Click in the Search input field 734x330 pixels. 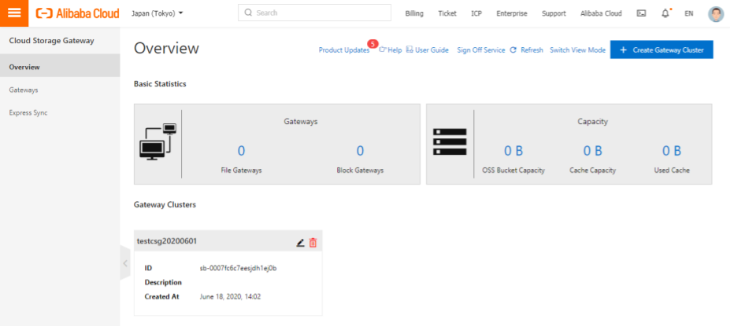pos(314,13)
